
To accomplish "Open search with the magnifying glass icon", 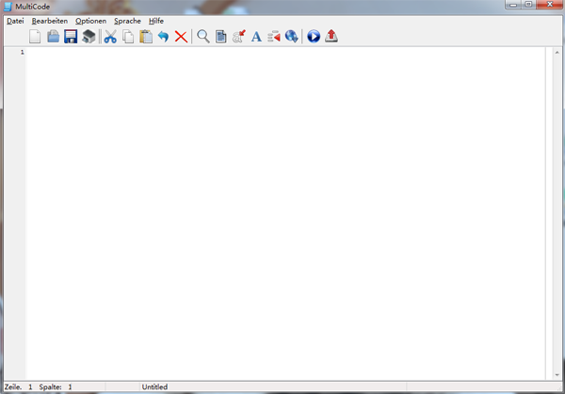I will 202,37.
